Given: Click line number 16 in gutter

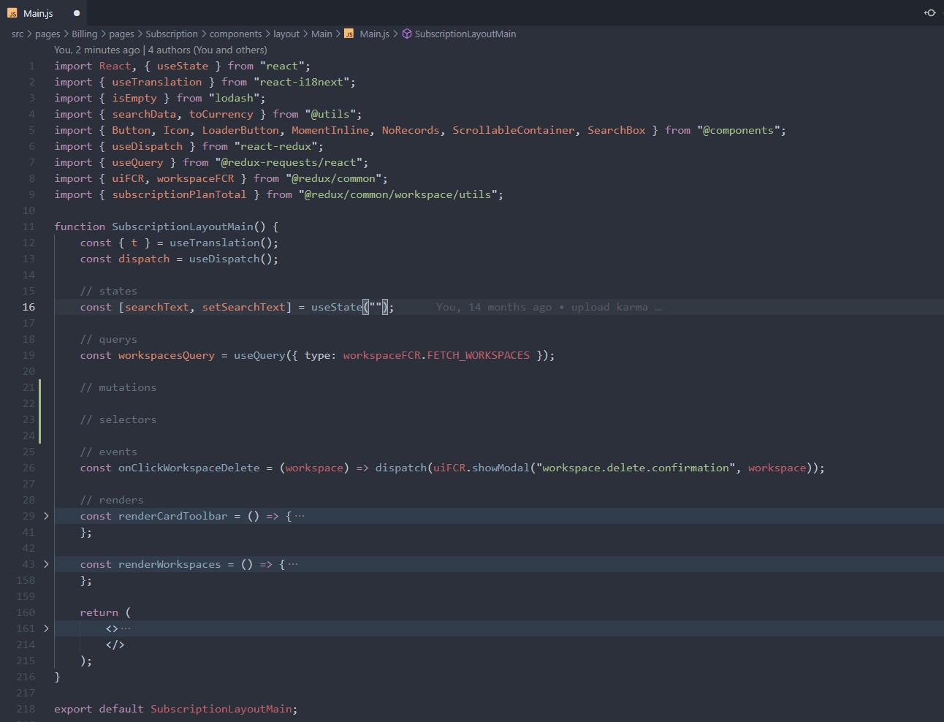Looking at the screenshot, I should click(x=28, y=307).
